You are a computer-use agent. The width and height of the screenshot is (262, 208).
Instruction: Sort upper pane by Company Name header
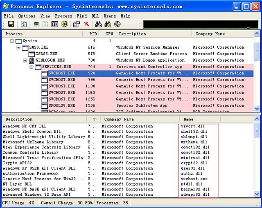pos(223,34)
